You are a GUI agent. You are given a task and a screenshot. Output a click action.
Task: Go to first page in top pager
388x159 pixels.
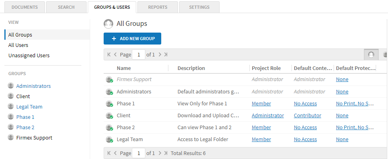click(x=109, y=54)
